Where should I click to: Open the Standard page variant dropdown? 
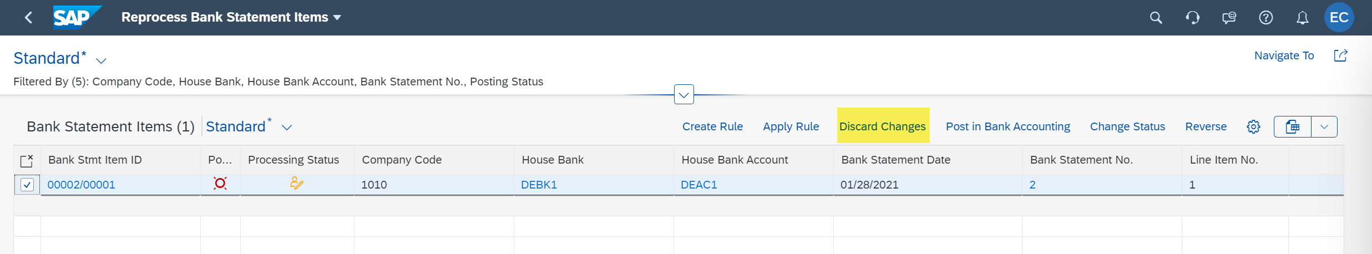tap(101, 60)
